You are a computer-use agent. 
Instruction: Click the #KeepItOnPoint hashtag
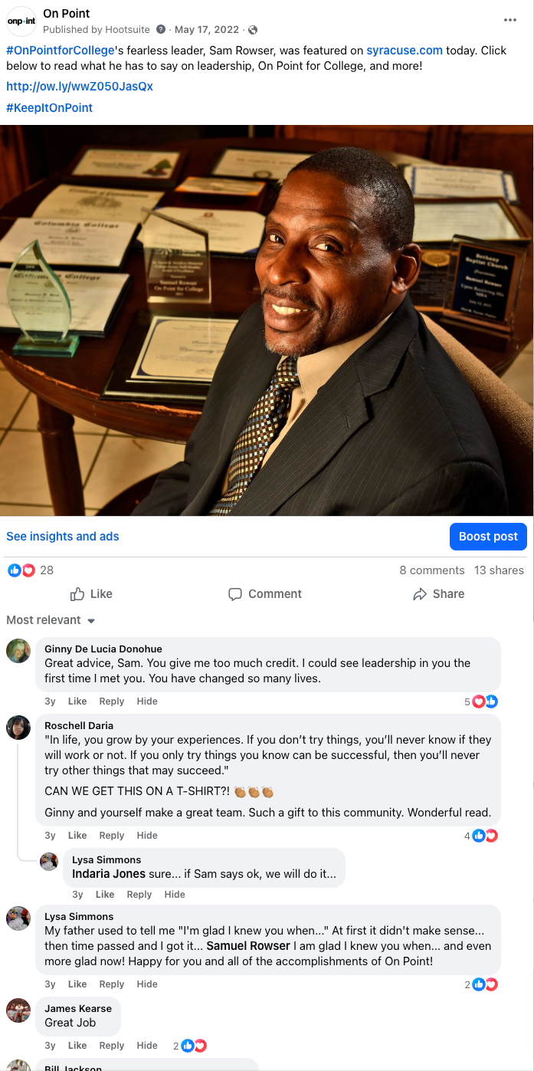(49, 108)
